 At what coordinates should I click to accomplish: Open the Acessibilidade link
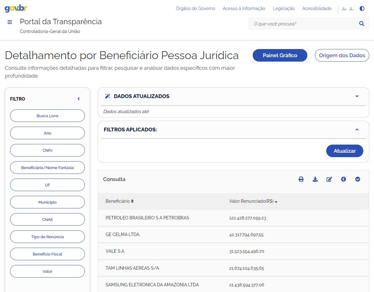317,8
